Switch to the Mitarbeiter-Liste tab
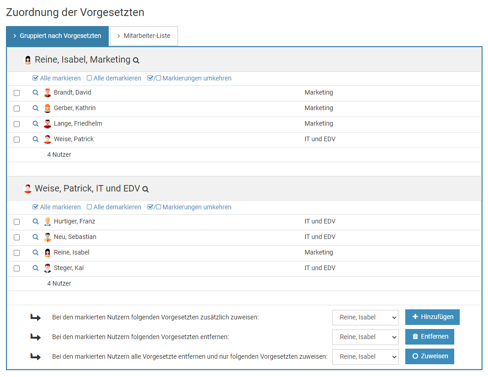The image size is (488, 377). 143,36
